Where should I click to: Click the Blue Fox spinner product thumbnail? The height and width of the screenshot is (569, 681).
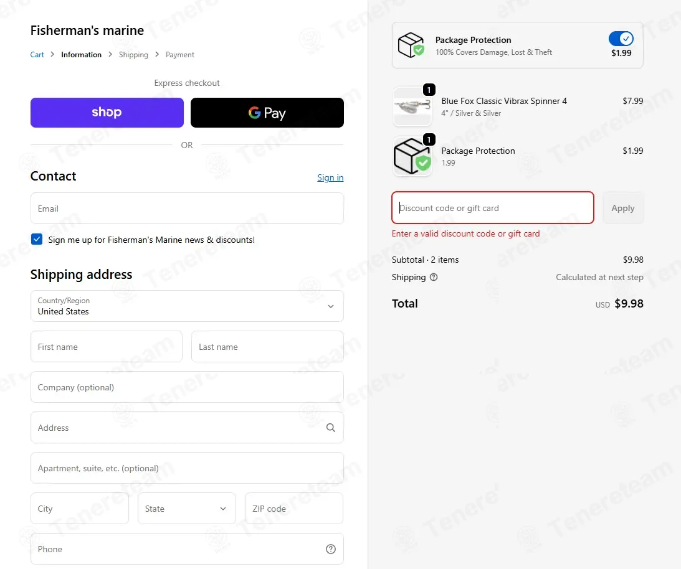pos(412,106)
